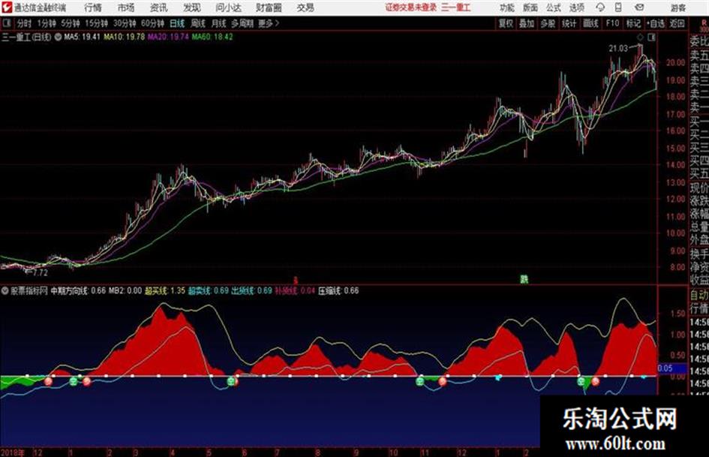Open the 财富圈 menu
The image size is (709, 457).
[x=269, y=8]
